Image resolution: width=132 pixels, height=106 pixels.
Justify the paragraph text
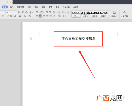47,16
